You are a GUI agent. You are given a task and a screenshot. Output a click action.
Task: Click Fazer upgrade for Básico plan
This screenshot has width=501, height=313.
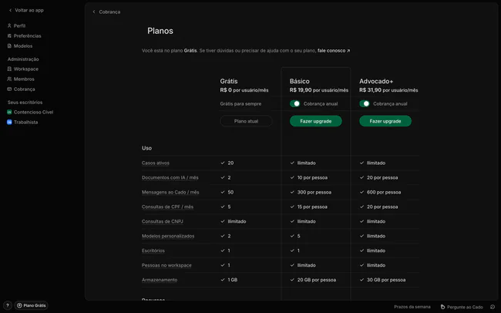click(x=316, y=121)
